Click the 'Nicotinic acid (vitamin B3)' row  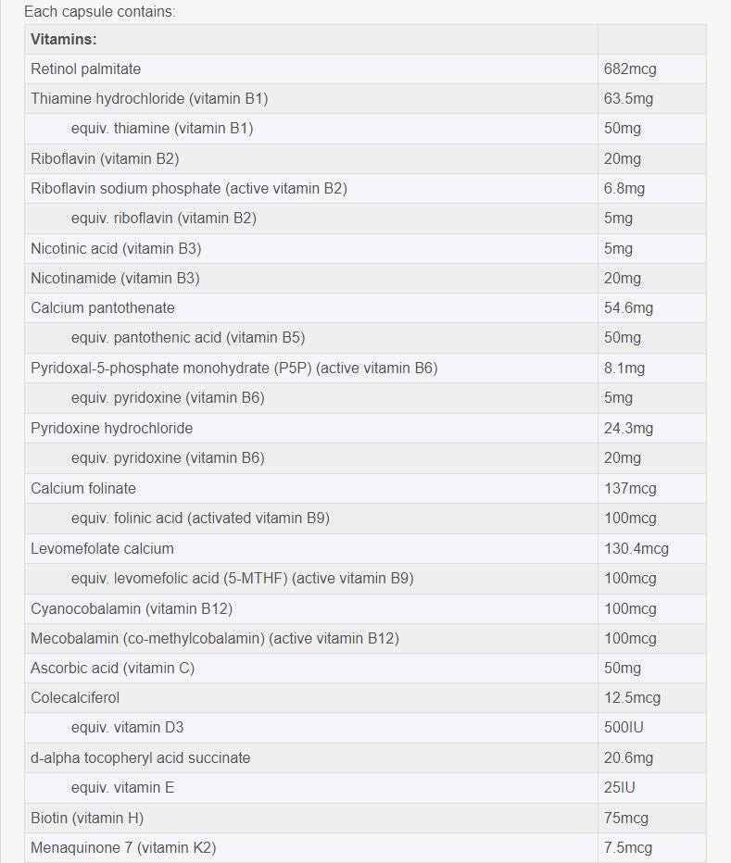[x=116, y=248]
